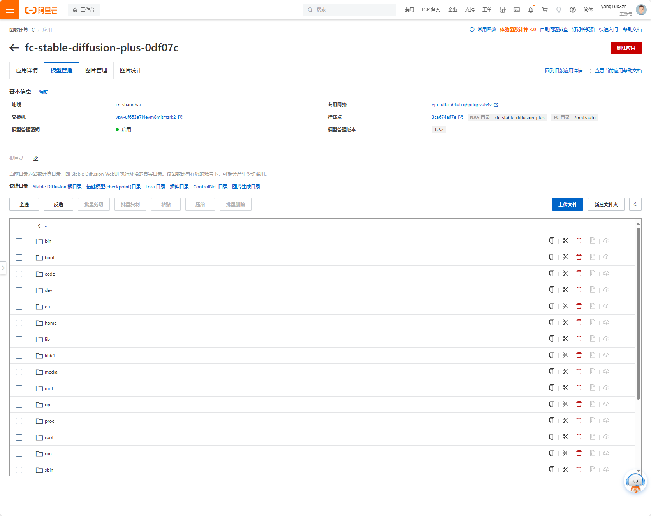Refresh the file list
This screenshot has height=516, width=651.
[x=635, y=204]
